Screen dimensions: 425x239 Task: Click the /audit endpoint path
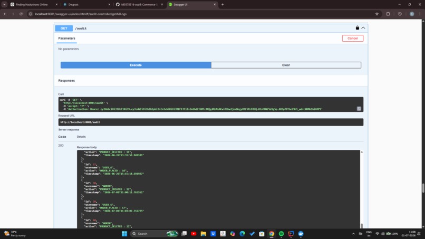(x=81, y=28)
